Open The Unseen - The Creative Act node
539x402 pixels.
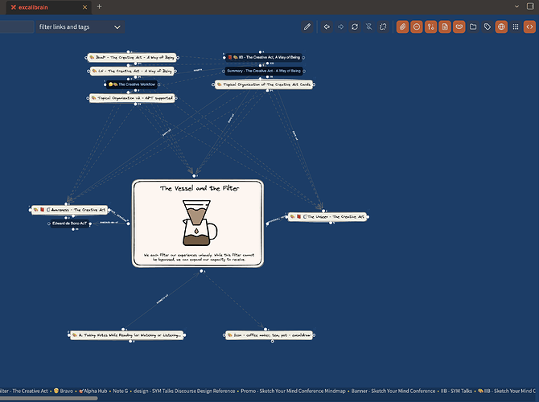coord(327,217)
